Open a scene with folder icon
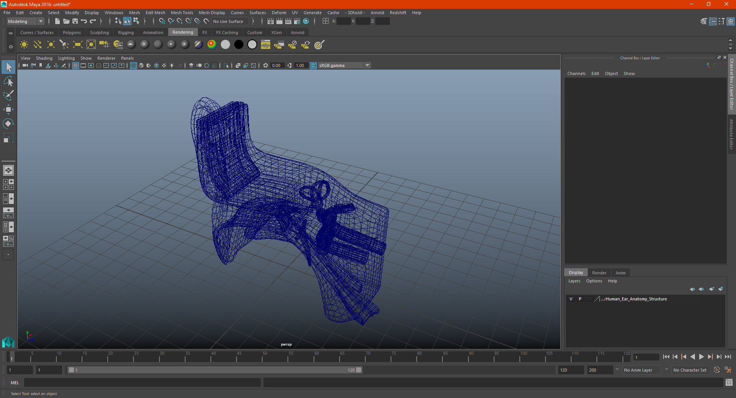 point(66,21)
